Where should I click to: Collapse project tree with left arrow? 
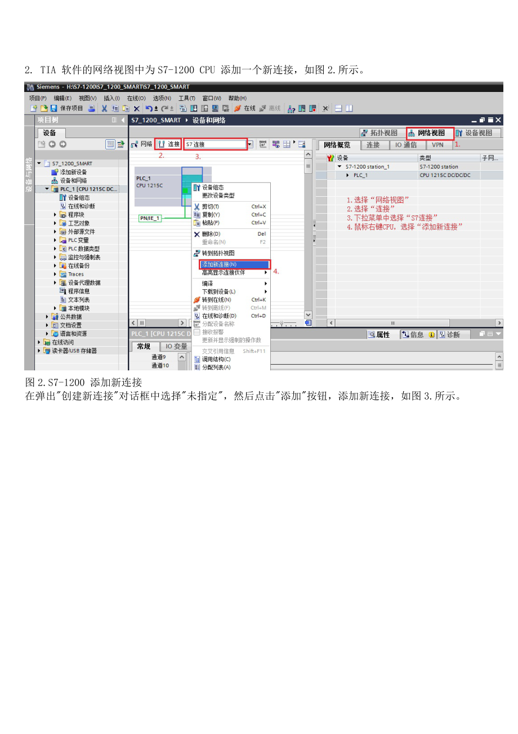[123, 120]
